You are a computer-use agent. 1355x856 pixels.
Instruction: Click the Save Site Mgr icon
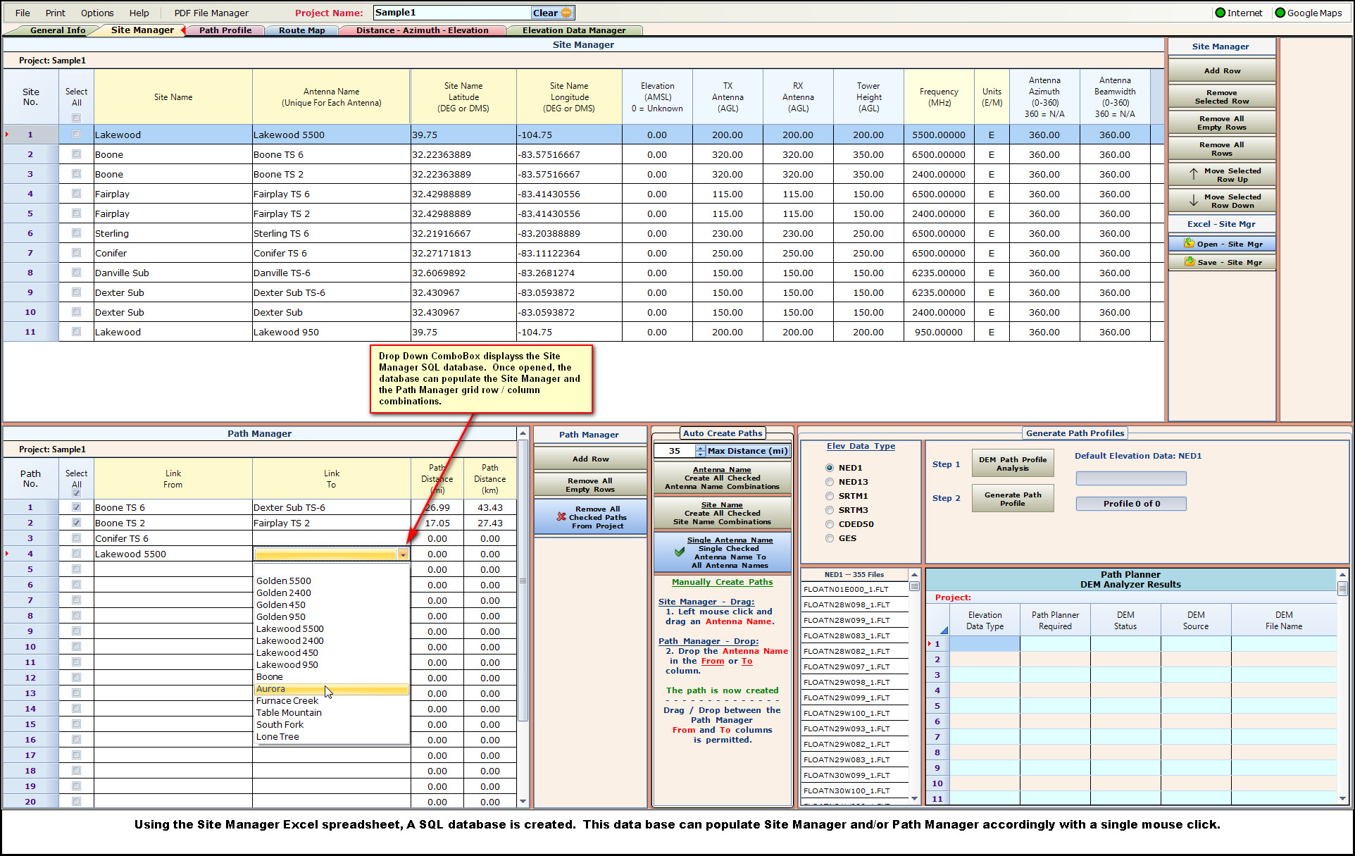(x=1189, y=262)
